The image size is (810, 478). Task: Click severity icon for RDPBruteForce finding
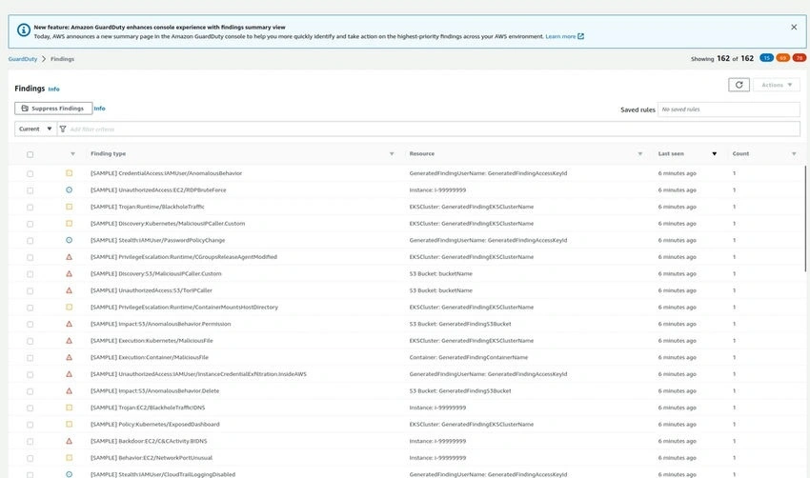tap(69, 189)
